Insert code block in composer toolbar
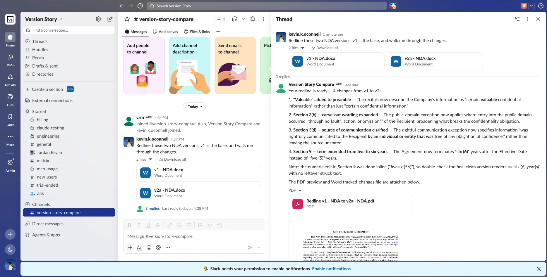The height and width of the screenshot is (277, 547). click(x=219, y=225)
